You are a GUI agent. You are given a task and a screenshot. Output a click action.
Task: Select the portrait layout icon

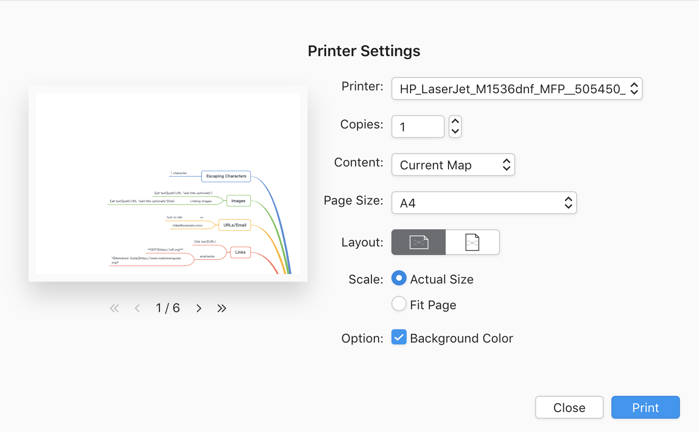click(x=472, y=242)
